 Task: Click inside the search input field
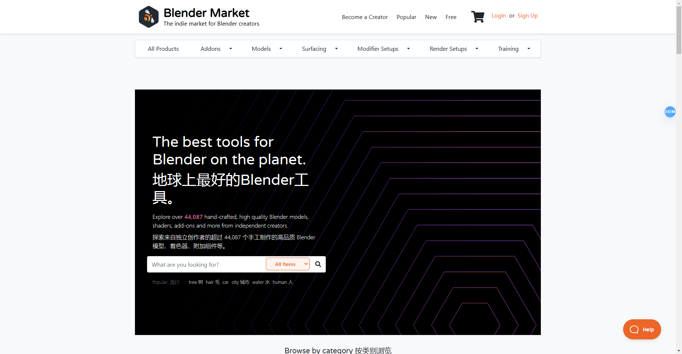(205, 264)
